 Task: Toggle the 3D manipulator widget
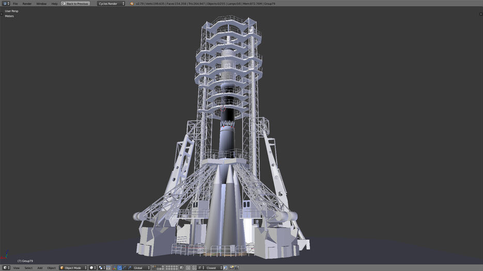115,268
